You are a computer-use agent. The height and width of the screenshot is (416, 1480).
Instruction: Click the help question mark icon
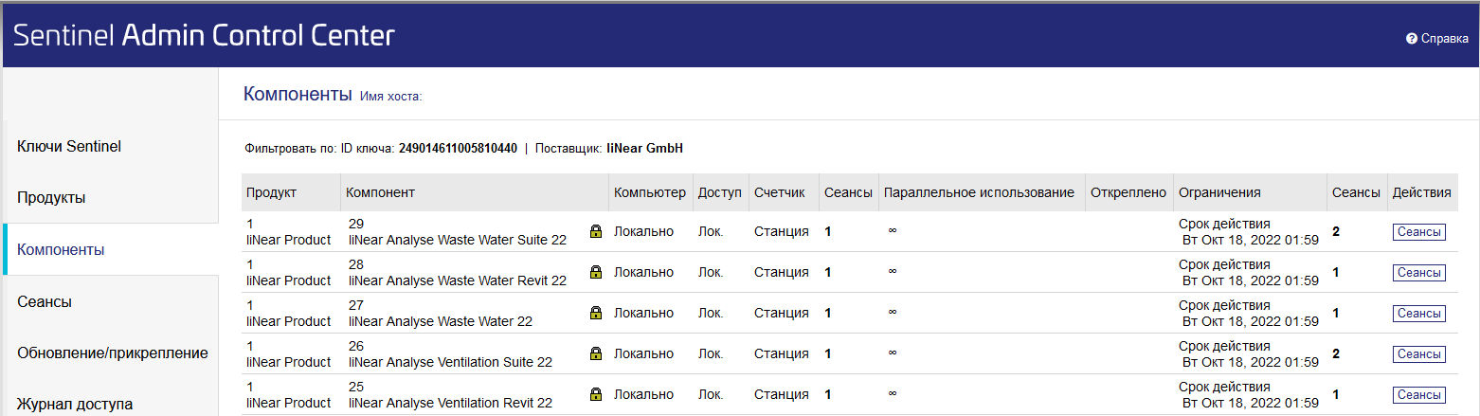tap(1412, 39)
